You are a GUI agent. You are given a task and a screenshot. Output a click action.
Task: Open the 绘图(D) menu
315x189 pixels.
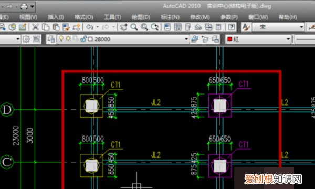coord(141,17)
